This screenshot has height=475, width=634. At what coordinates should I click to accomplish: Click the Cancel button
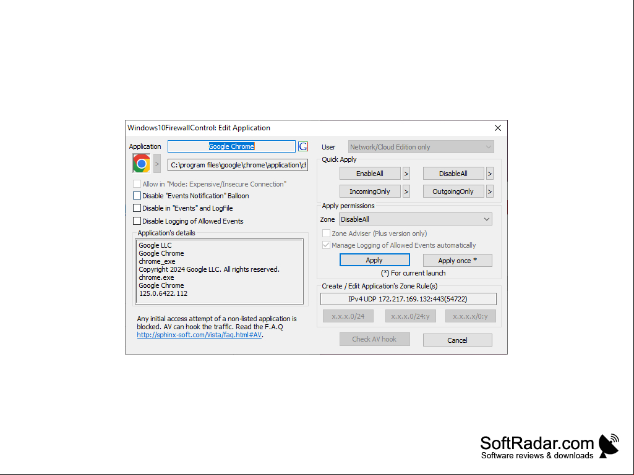tap(458, 340)
